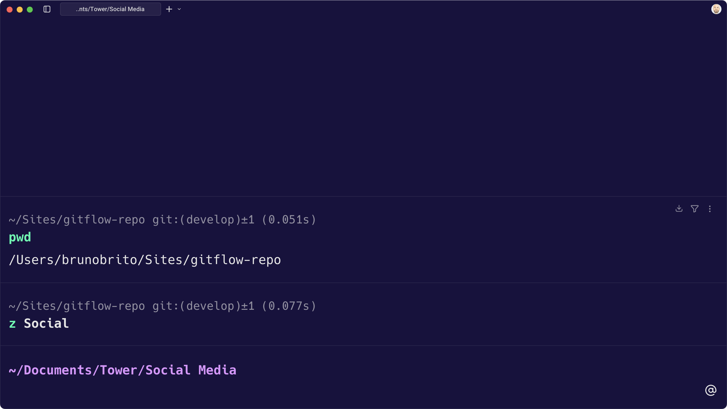Select the pwd command text

point(20,237)
